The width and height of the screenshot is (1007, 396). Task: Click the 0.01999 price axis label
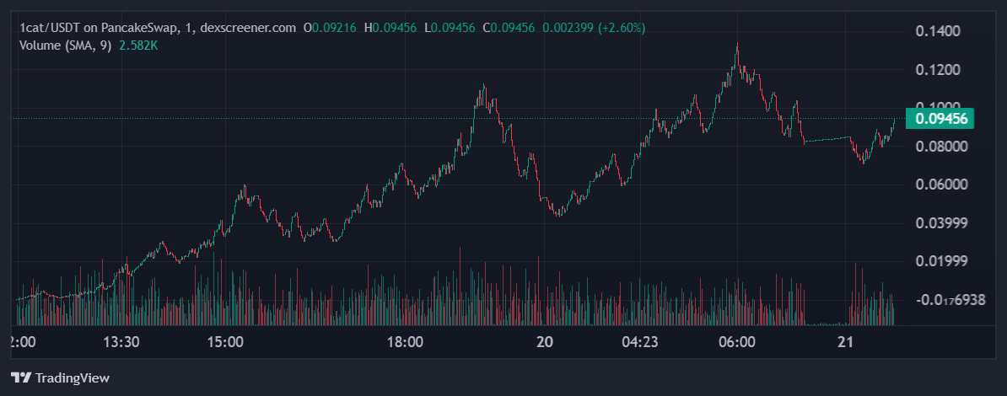point(940,260)
